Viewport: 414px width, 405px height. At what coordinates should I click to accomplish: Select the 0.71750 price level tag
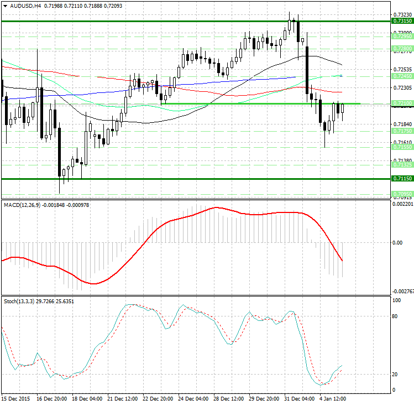(402, 131)
